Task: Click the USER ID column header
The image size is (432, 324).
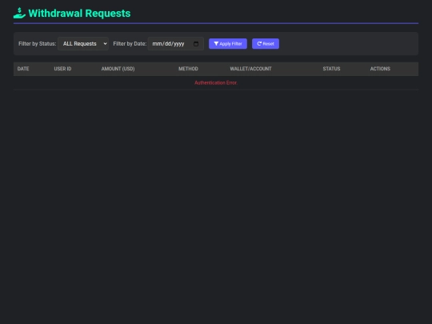Action: pyautogui.click(x=62, y=69)
